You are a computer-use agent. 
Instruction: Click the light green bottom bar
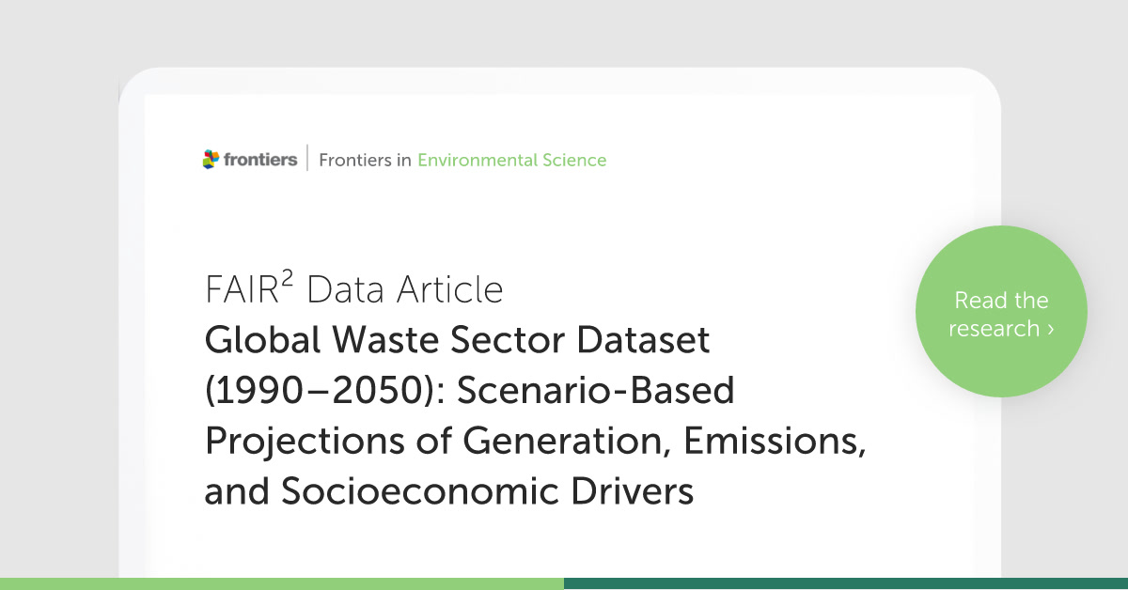pos(282,583)
